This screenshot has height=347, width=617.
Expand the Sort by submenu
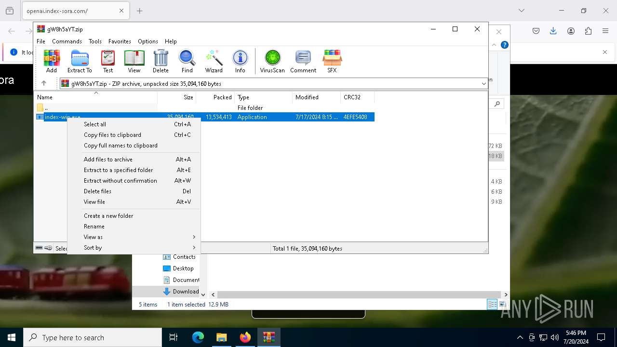pyautogui.click(x=134, y=248)
